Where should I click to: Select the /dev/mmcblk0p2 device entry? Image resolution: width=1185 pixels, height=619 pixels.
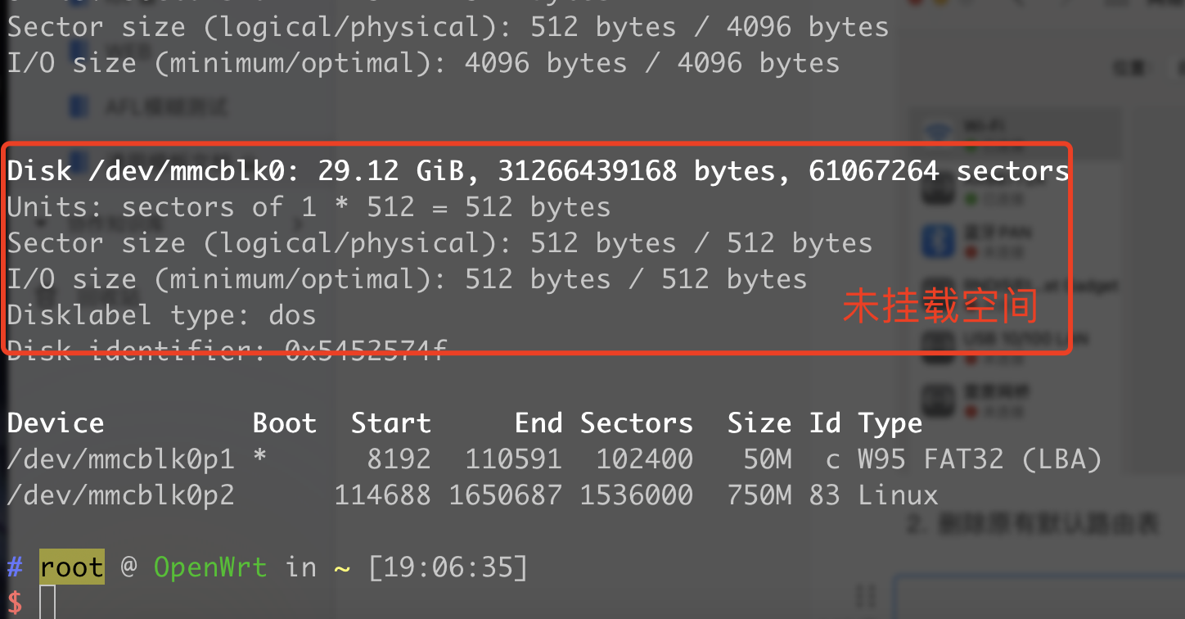121,495
